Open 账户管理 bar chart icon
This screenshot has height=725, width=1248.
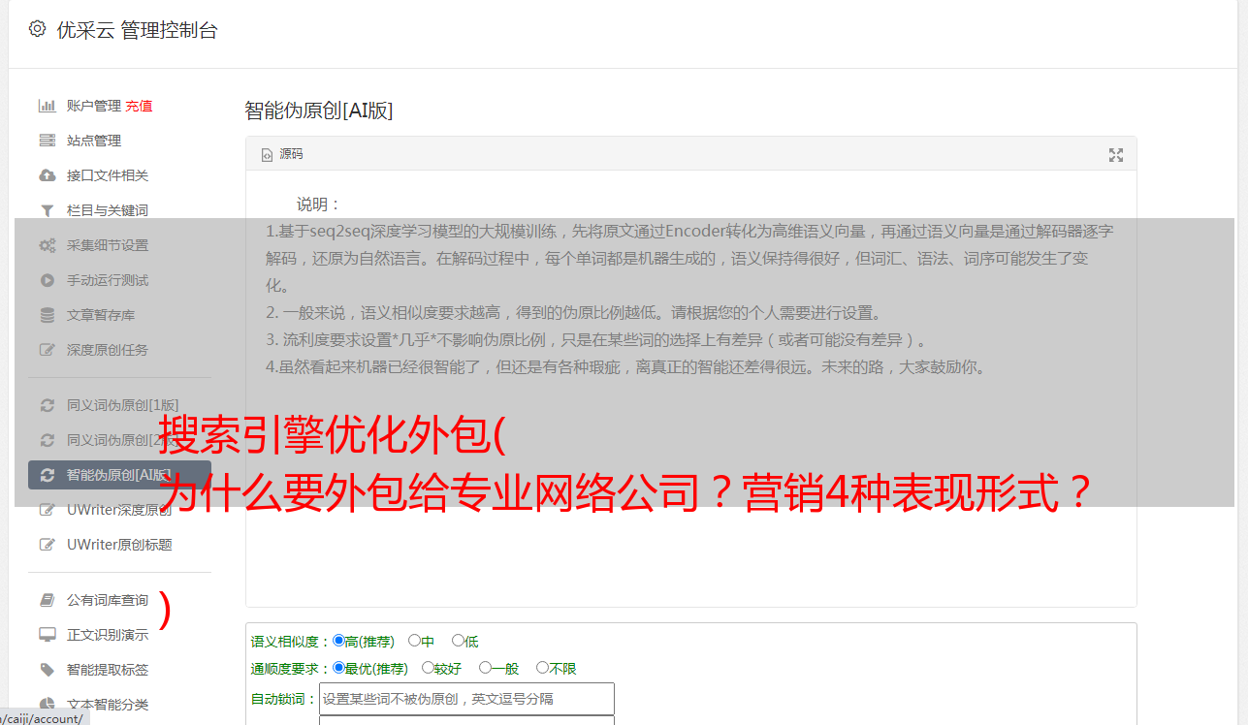pos(47,106)
